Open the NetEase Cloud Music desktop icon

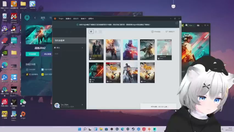(5, 103)
